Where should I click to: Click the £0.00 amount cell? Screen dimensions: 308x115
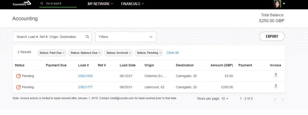point(229,76)
